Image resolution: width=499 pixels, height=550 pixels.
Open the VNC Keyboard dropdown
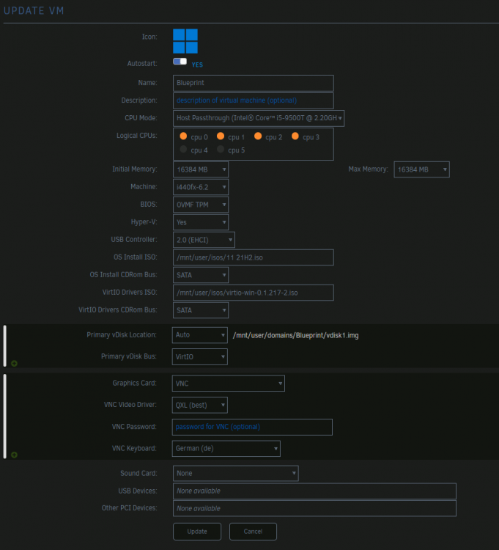click(226, 449)
